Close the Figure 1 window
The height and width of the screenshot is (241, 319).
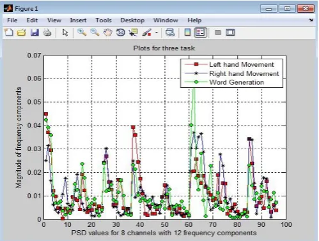(x=306, y=9)
